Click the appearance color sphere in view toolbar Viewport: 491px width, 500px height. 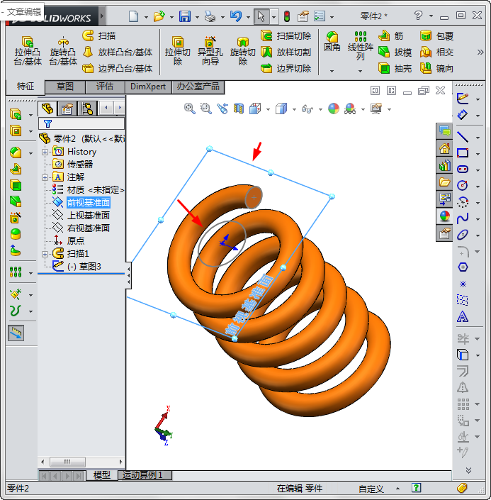333,109
